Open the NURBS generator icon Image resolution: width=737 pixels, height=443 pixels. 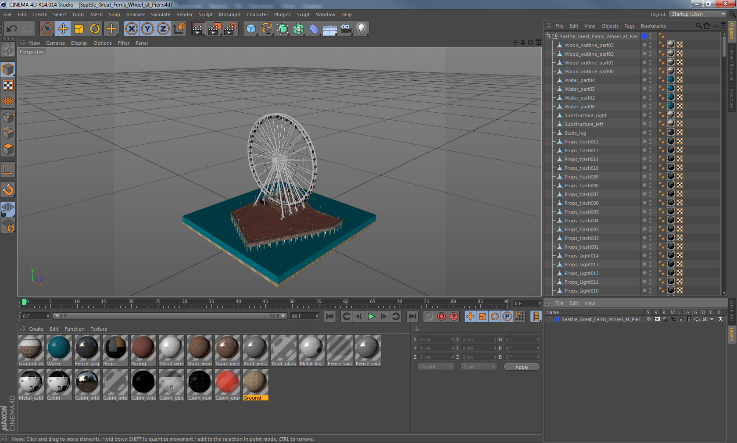pos(283,29)
